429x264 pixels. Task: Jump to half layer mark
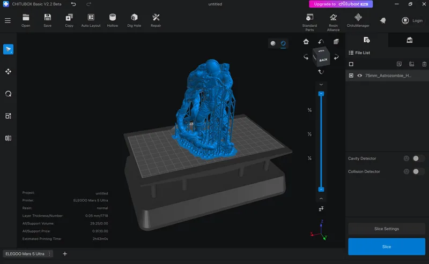(x=309, y=134)
